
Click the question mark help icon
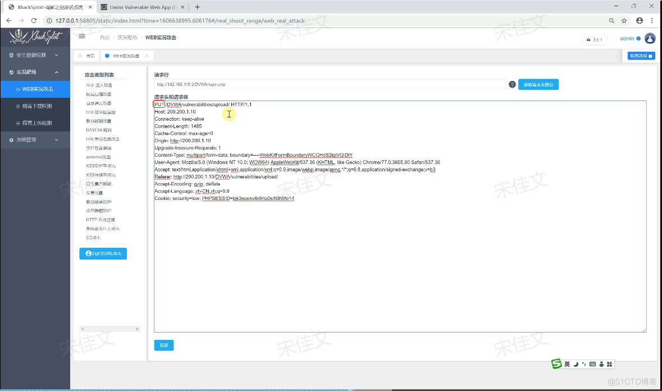click(x=512, y=84)
